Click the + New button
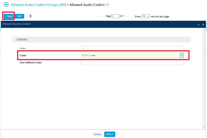The image size is (207, 138). [x=9, y=16]
